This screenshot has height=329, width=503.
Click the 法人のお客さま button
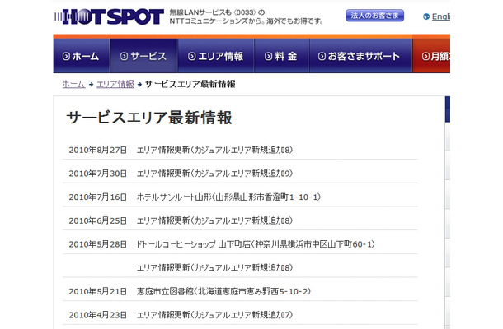coord(374,16)
